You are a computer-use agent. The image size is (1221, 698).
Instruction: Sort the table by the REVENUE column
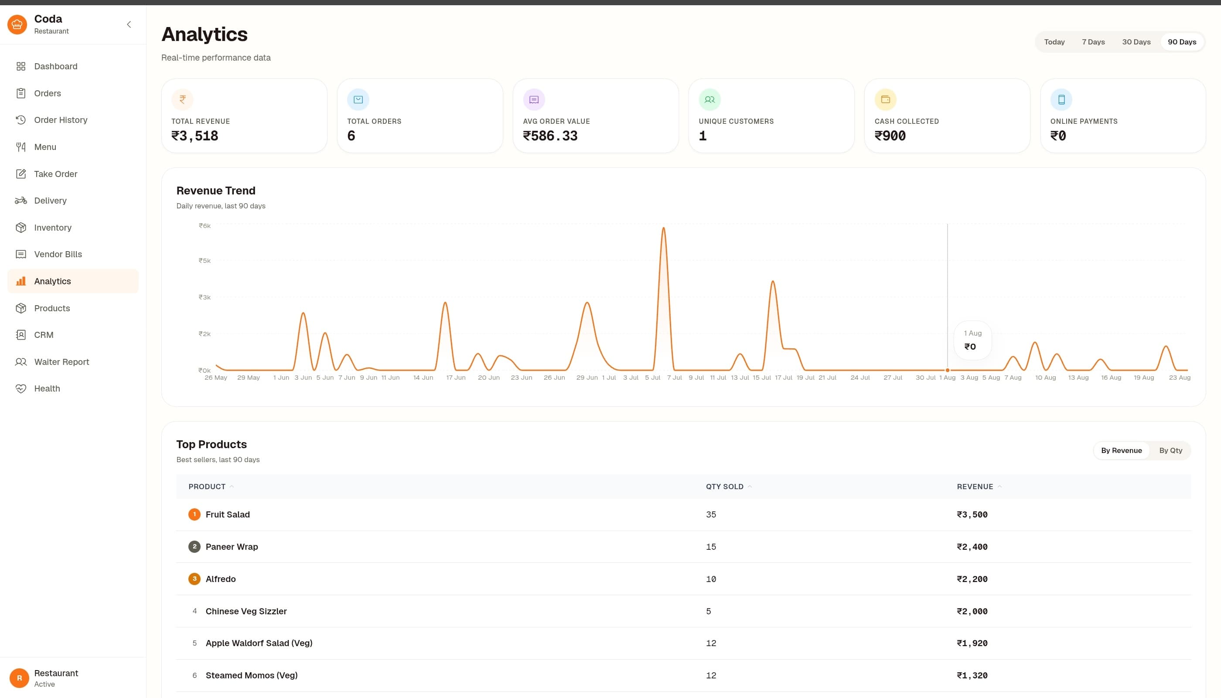[979, 487]
